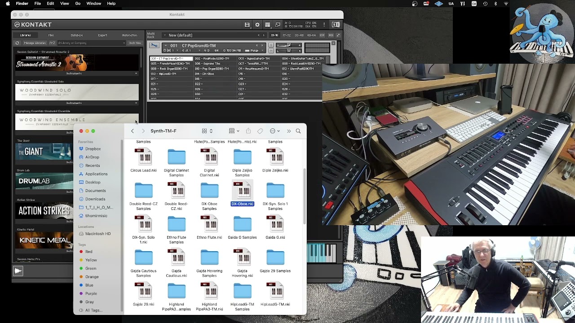575x323 pixels.
Task: Select the Double Reed-CZ.nki file
Action: [177, 191]
